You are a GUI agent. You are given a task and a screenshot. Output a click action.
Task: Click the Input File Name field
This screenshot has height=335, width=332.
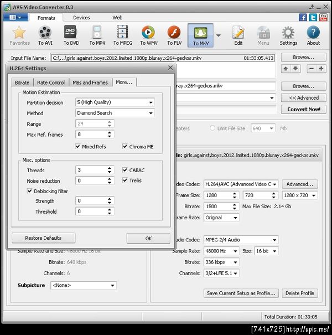point(163,58)
